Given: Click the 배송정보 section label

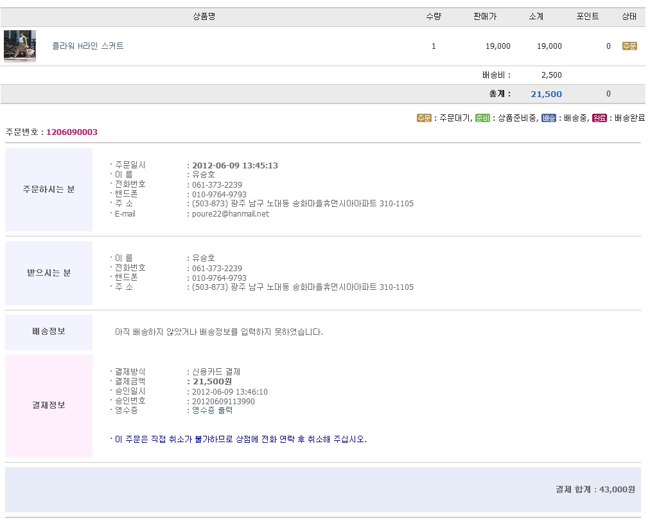Looking at the screenshot, I should click(49, 332).
